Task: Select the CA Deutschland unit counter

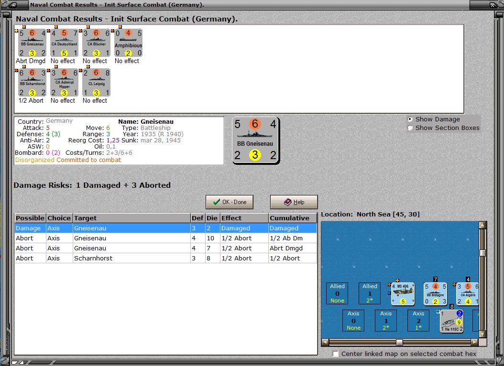Action: tap(64, 43)
